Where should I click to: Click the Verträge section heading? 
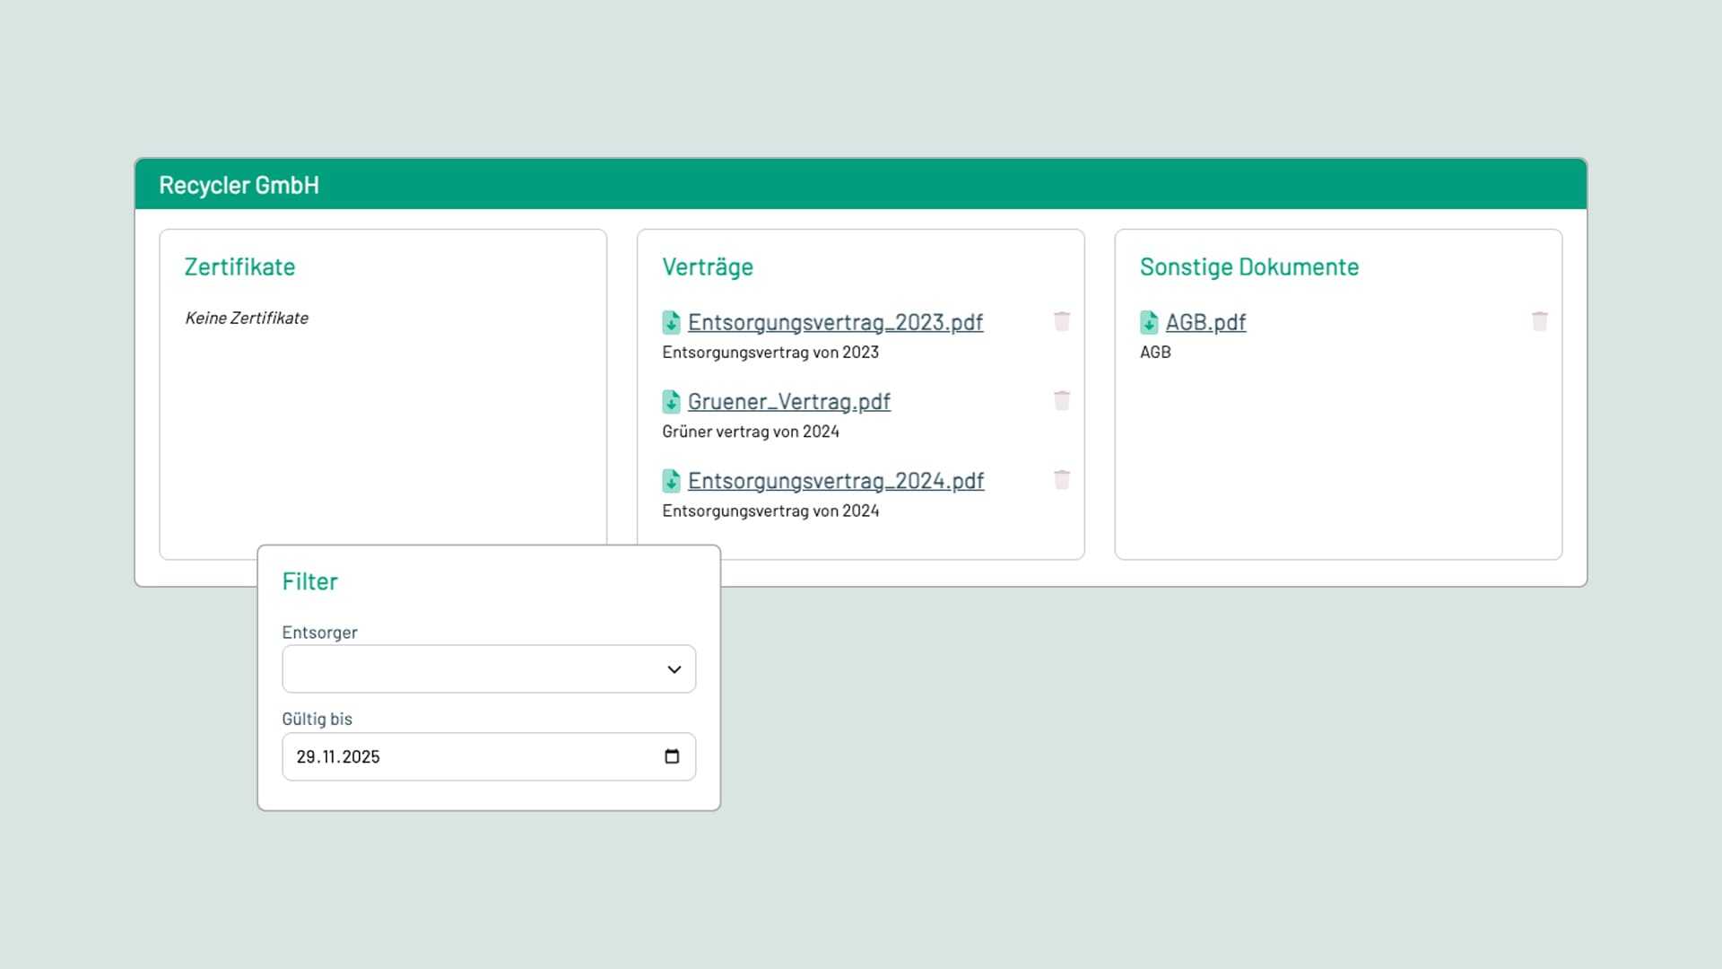(x=708, y=266)
